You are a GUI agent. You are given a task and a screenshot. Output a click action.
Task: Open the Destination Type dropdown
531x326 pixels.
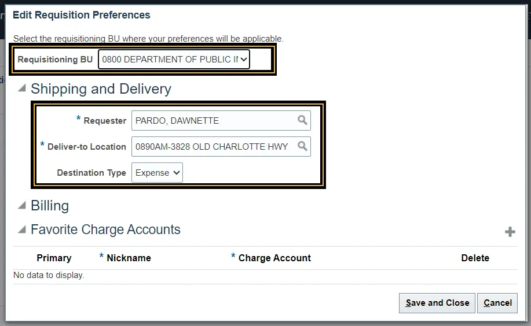tap(157, 172)
